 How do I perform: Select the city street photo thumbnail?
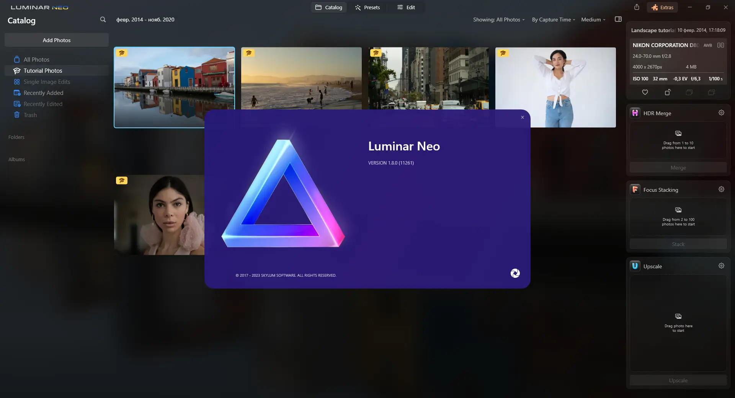tap(428, 78)
